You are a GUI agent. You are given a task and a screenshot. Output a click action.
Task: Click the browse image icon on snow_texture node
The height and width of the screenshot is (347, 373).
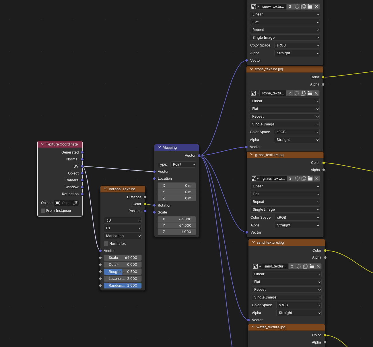253,6
